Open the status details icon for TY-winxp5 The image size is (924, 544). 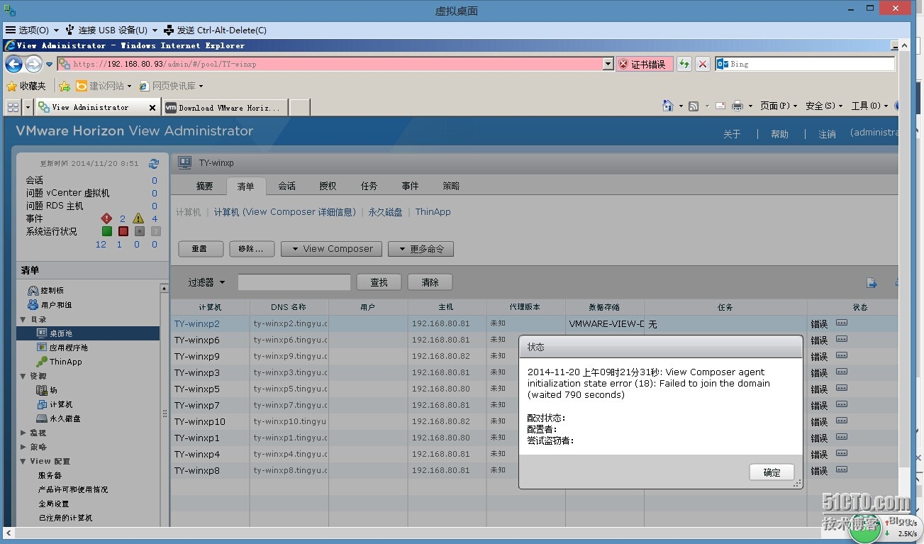(842, 388)
